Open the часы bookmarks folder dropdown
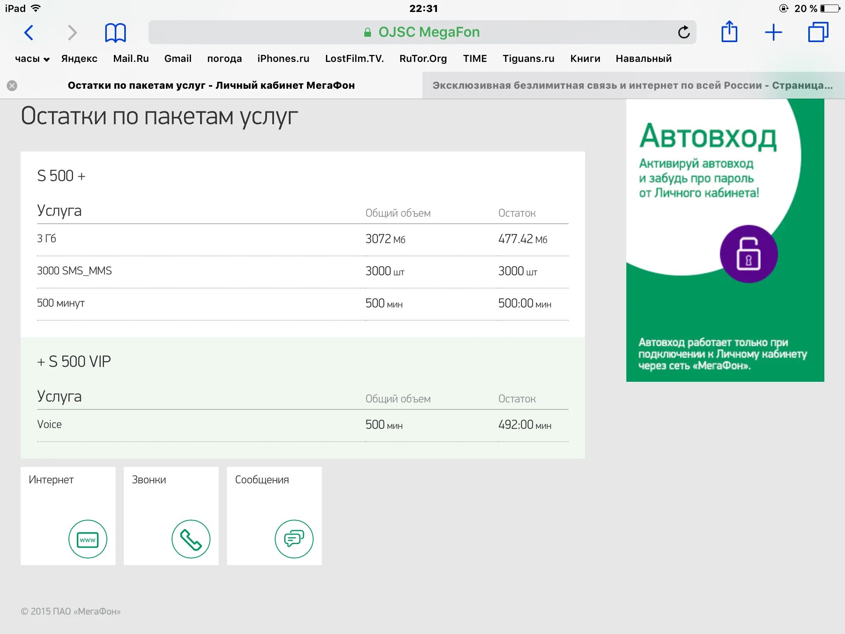Screen dimensions: 845x634 (32, 59)
